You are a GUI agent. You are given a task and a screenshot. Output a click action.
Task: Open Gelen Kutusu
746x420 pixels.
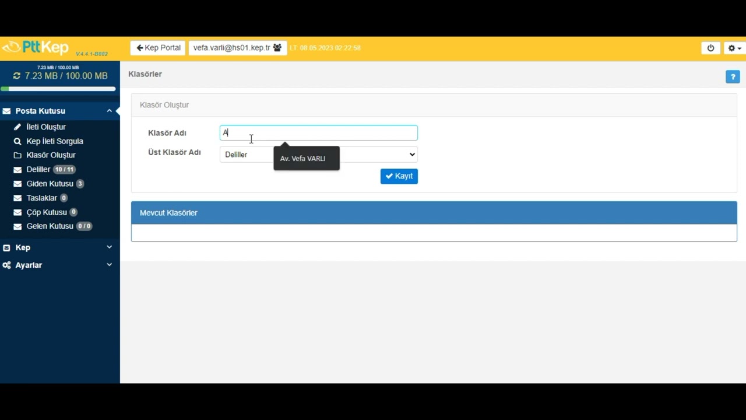50,226
